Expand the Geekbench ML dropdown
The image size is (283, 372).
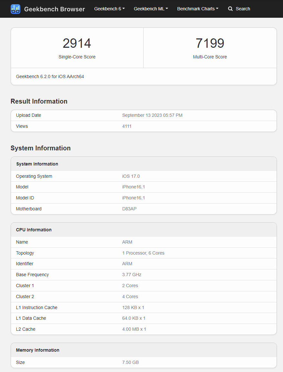click(x=151, y=9)
